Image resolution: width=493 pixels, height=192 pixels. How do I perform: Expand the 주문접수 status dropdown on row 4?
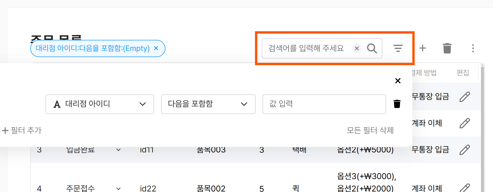(x=118, y=188)
